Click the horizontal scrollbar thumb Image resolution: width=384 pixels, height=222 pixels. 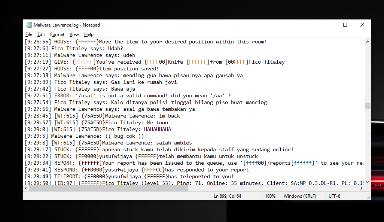(109, 188)
